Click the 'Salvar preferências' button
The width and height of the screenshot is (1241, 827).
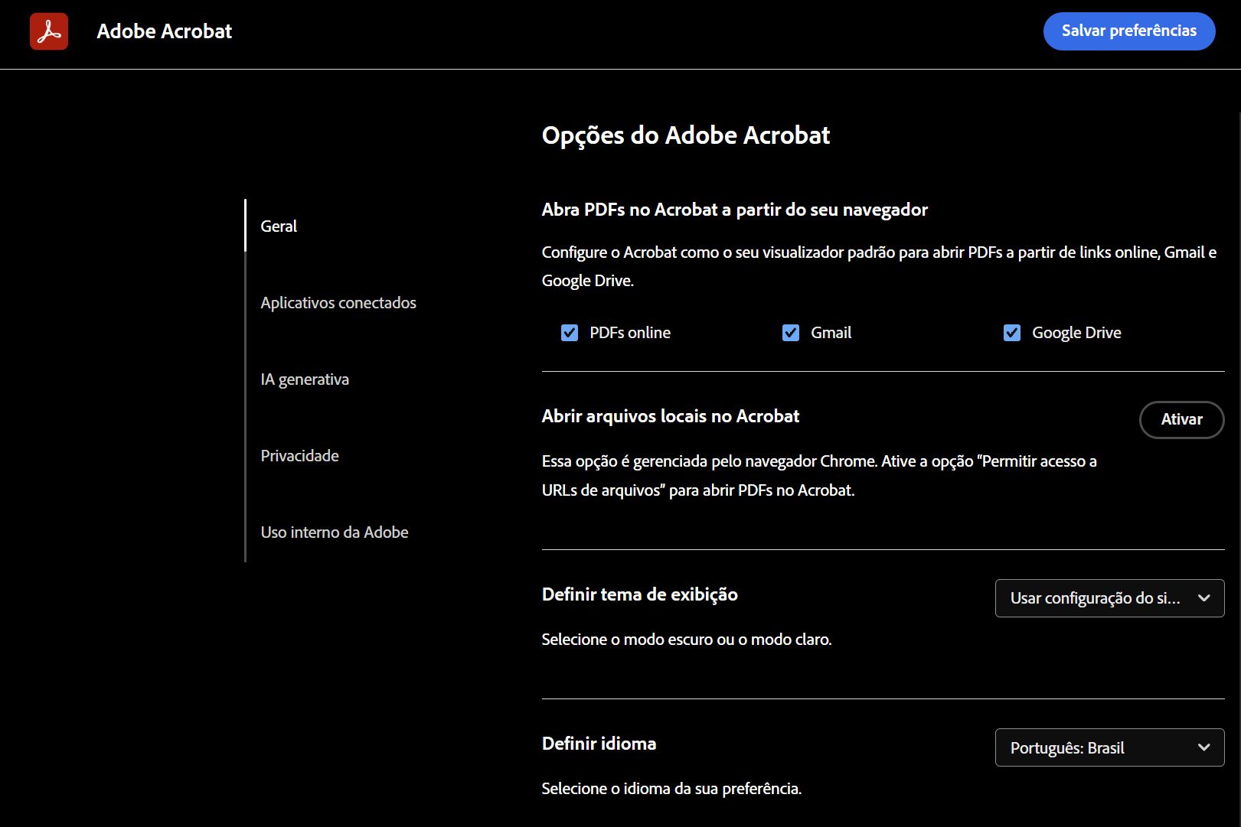point(1128,31)
